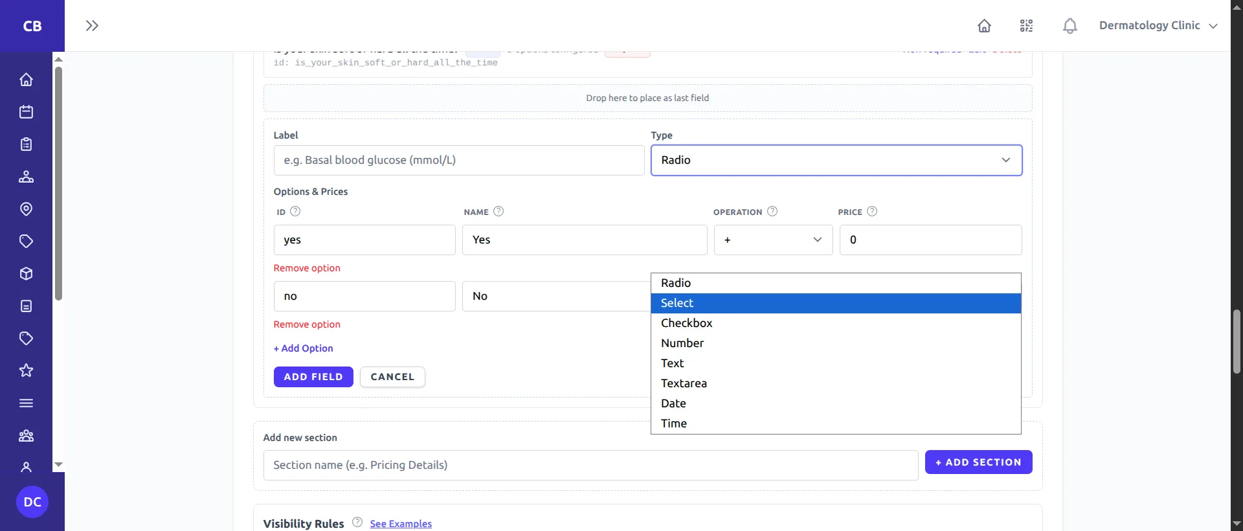Focus Section name input field
The height and width of the screenshot is (531, 1243).
590,465
